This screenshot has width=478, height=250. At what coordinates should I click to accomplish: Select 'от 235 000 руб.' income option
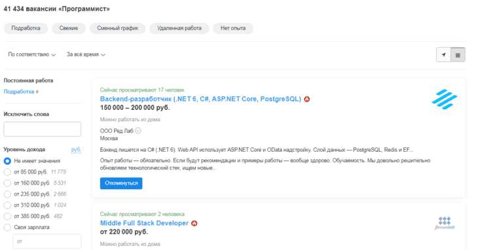point(7,194)
